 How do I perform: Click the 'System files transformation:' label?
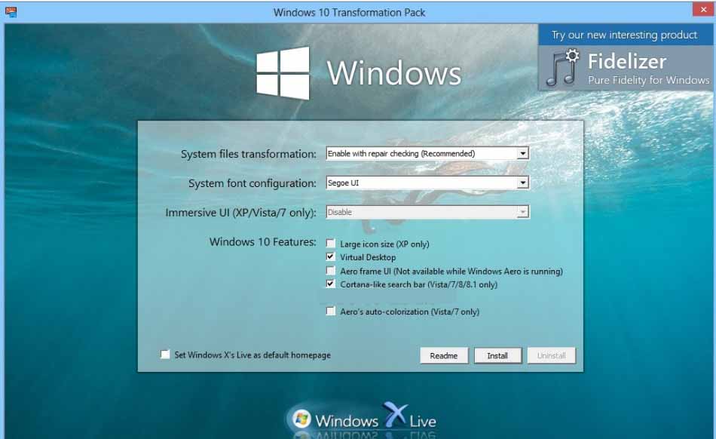[x=249, y=154]
